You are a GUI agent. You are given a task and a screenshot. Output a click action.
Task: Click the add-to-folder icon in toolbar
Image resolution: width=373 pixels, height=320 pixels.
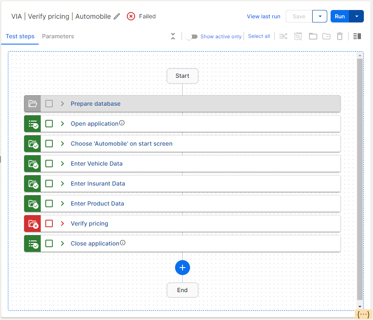[x=313, y=36]
